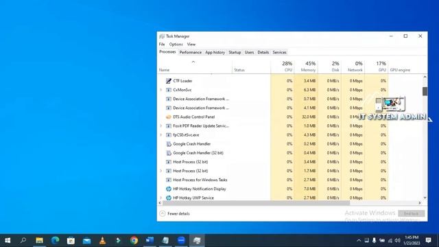The width and height of the screenshot is (439, 247).
Task: Click the vertical scrollbar up arrow
Action: pyautogui.click(x=425, y=77)
